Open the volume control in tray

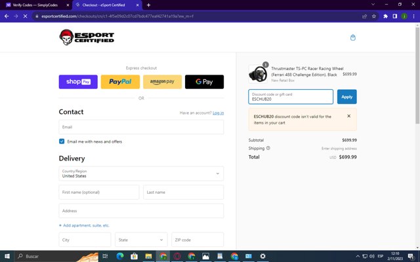tap(372, 256)
